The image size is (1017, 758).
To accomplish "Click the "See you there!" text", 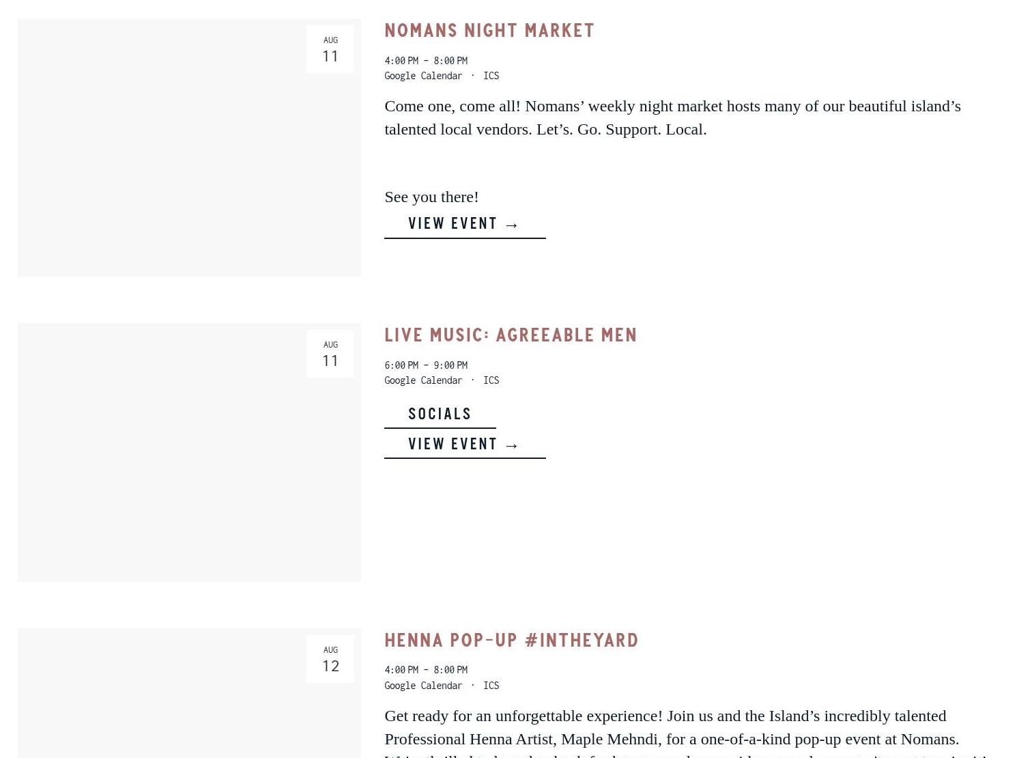I will [431, 197].
